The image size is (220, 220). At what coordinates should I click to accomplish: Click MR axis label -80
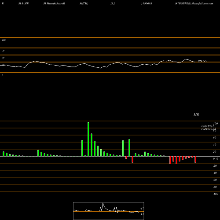pyautogui.click(x=215, y=187)
